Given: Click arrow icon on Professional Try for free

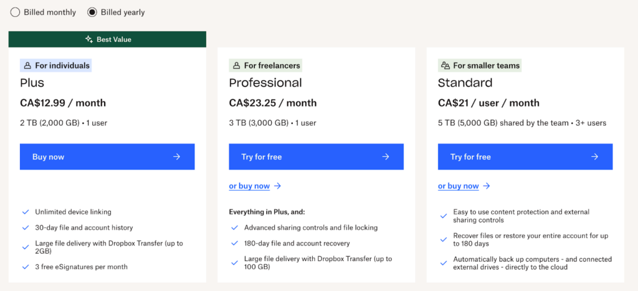Looking at the screenshot, I should (386, 156).
